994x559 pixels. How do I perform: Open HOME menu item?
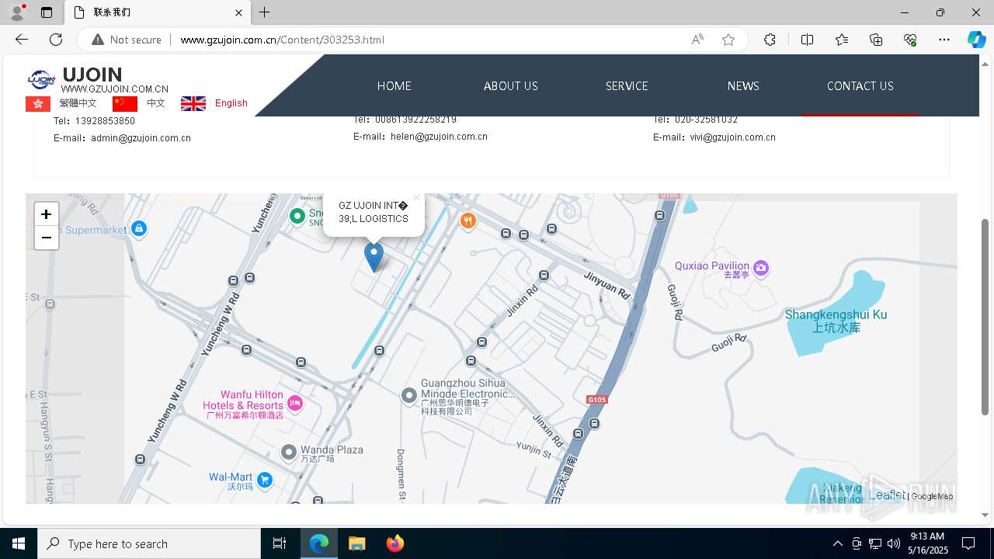pos(394,86)
